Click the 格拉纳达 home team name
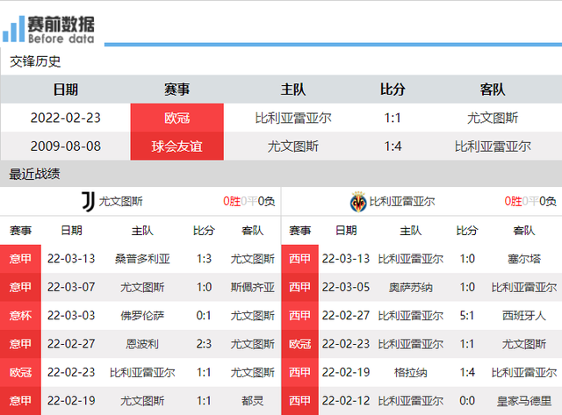This screenshot has width=562, height=415. click(410, 372)
